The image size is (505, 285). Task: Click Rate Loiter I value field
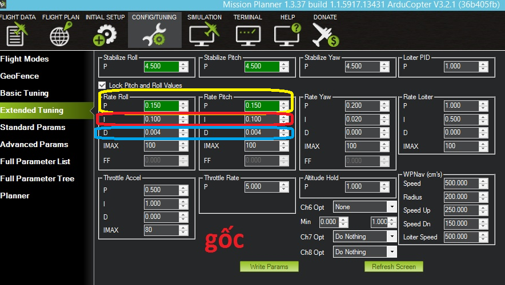coord(461,119)
